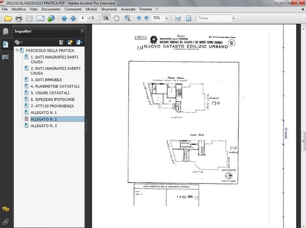Click the zoom out minus button
The image size is (306, 228).
[139, 18]
